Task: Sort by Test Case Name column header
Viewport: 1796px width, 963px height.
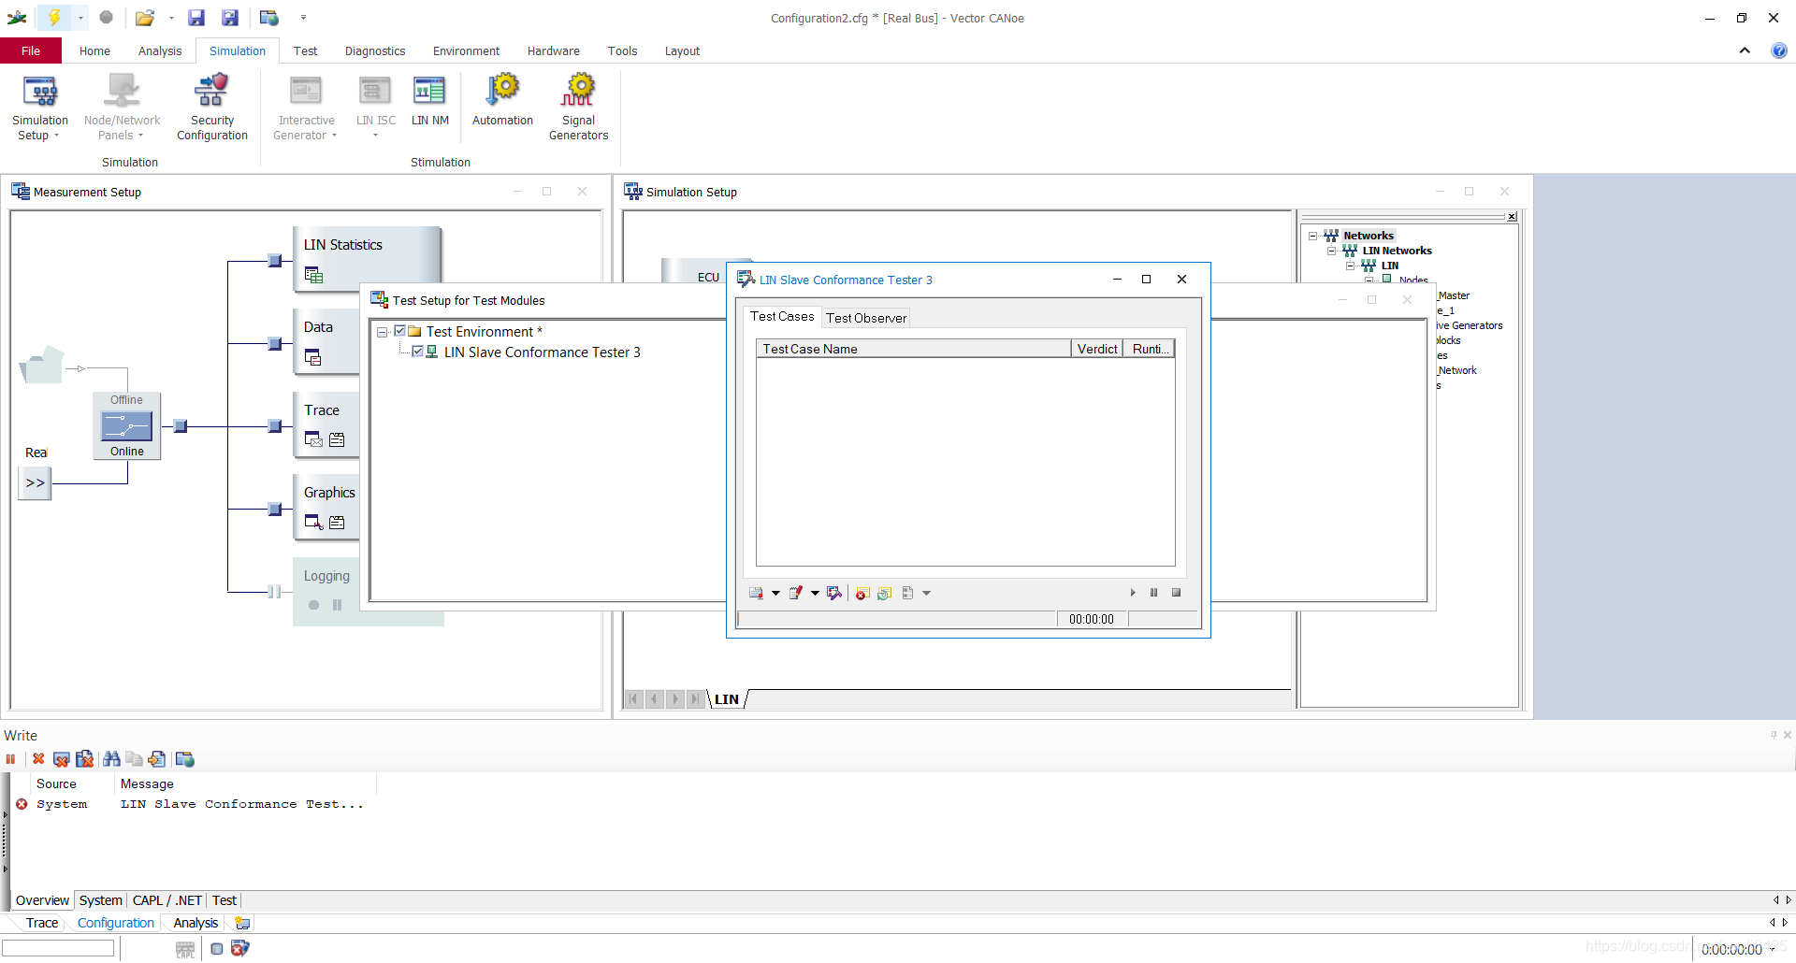Action: pyautogui.click(x=913, y=349)
